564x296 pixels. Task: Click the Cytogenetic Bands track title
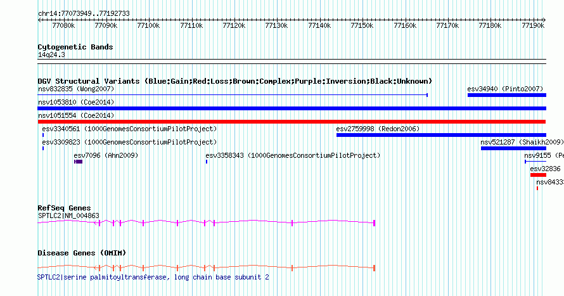[75, 47]
